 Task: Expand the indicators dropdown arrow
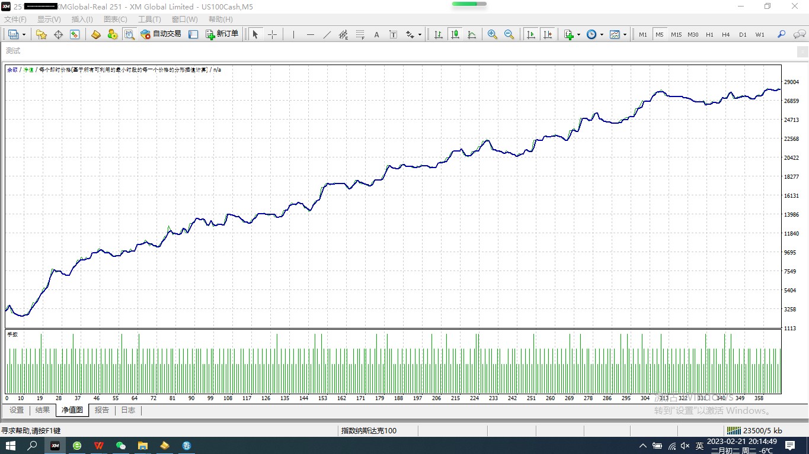(579, 35)
